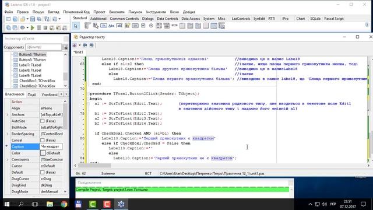Open the Виконати menu
This screenshot has height=210, width=373.
pos(117,12)
